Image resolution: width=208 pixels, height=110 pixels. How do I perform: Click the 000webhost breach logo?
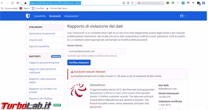(x=78, y=90)
